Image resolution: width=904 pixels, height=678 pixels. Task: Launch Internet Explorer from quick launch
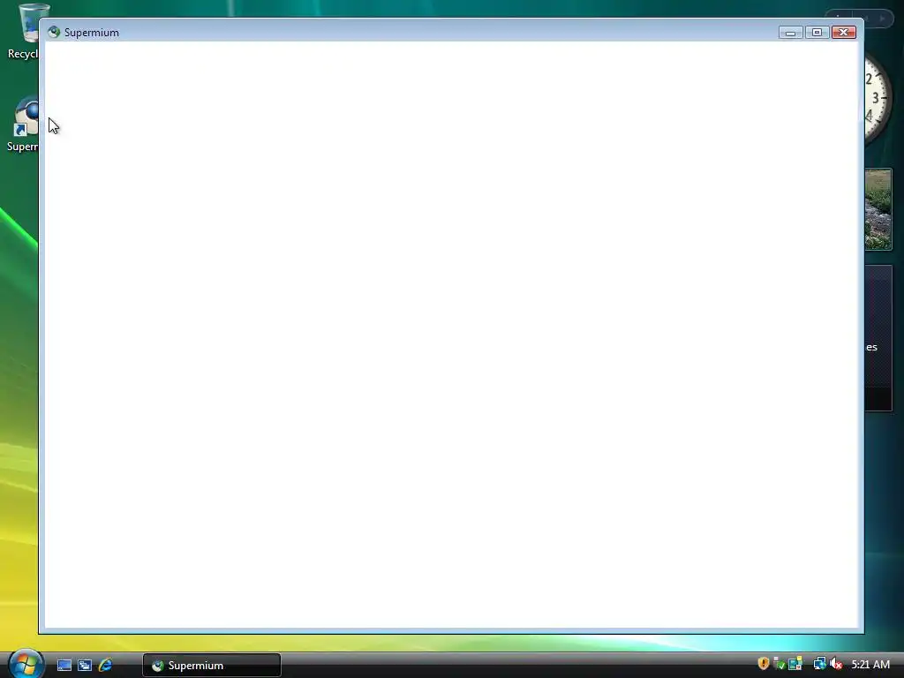coord(106,665)
